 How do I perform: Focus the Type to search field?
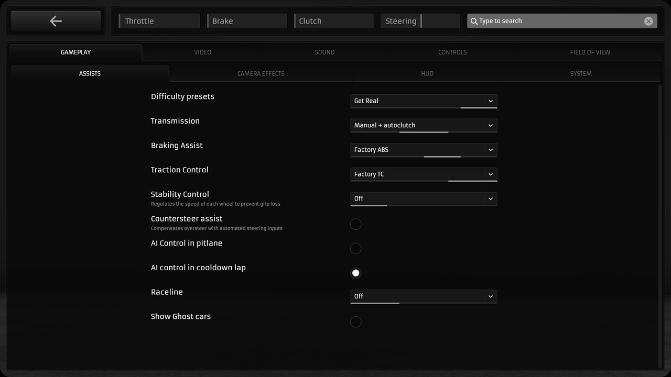pos(562,21)
